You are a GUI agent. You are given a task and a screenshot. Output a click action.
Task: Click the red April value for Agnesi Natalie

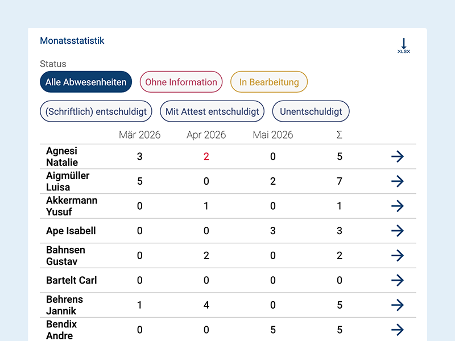(206, 157)
